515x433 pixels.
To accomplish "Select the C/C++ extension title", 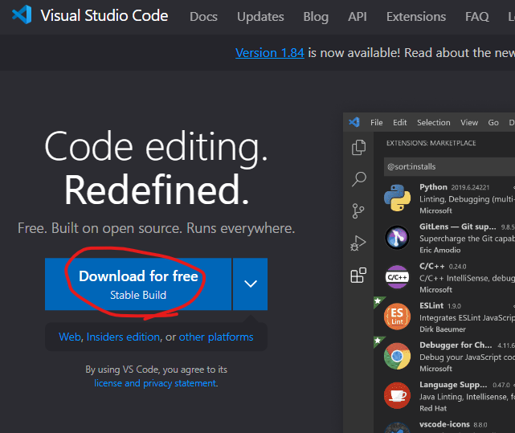I will click(432, 266).
